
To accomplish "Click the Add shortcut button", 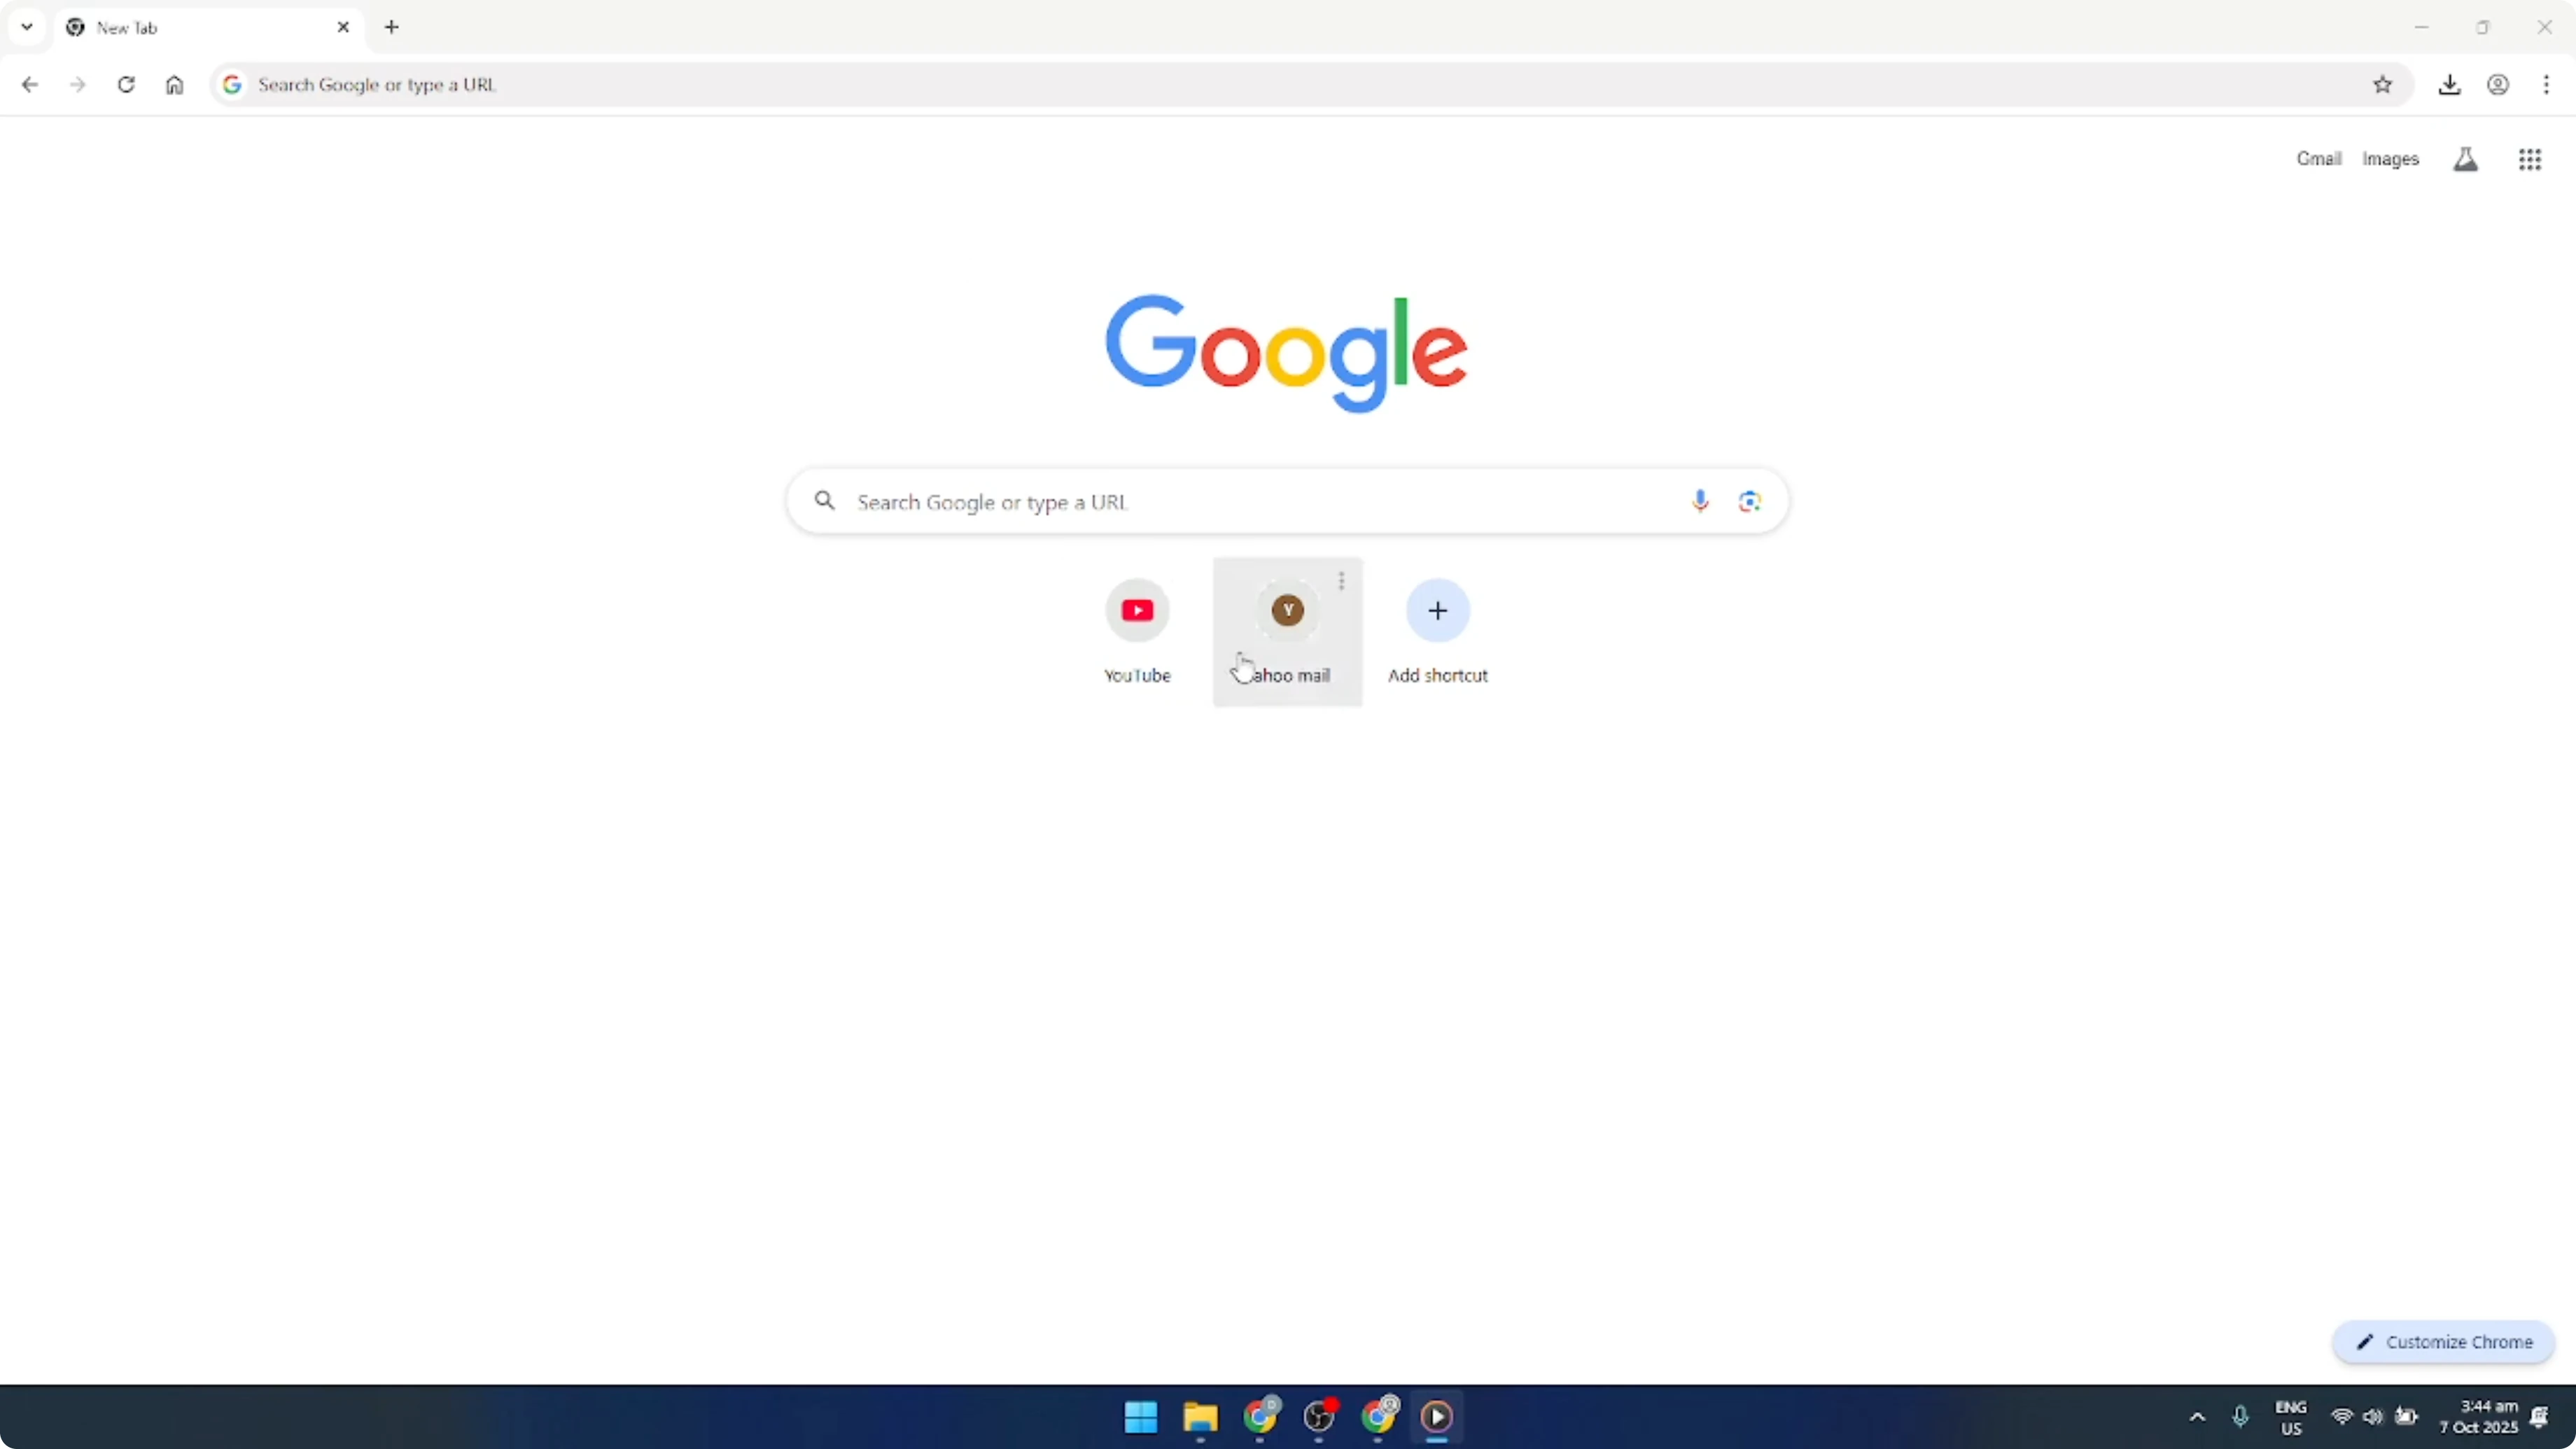I will (x=1438, y=632).
